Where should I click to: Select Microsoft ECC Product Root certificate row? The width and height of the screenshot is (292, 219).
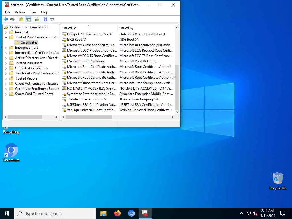118,50
